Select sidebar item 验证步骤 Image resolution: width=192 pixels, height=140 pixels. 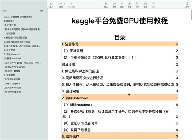[11, 34]
